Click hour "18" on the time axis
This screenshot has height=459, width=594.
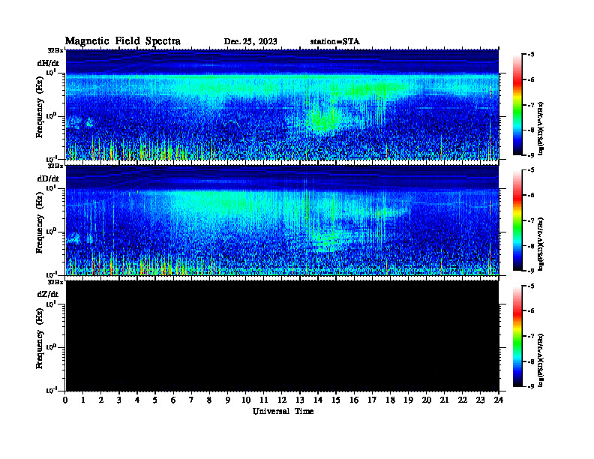(x=390, y=400)
